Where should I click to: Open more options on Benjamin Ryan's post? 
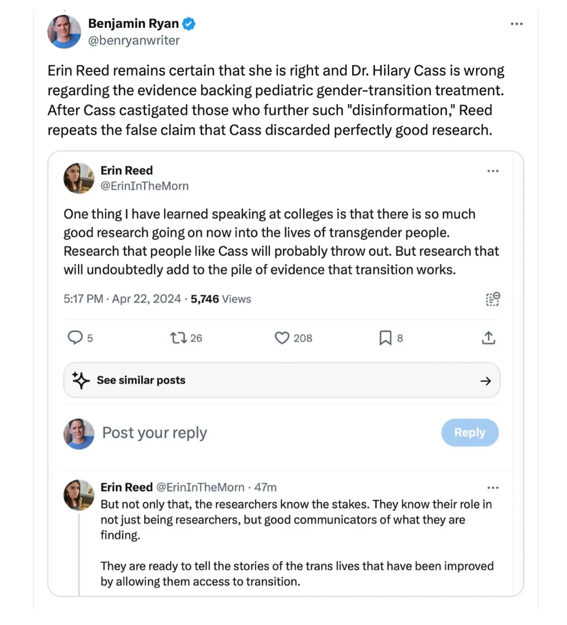517,24
